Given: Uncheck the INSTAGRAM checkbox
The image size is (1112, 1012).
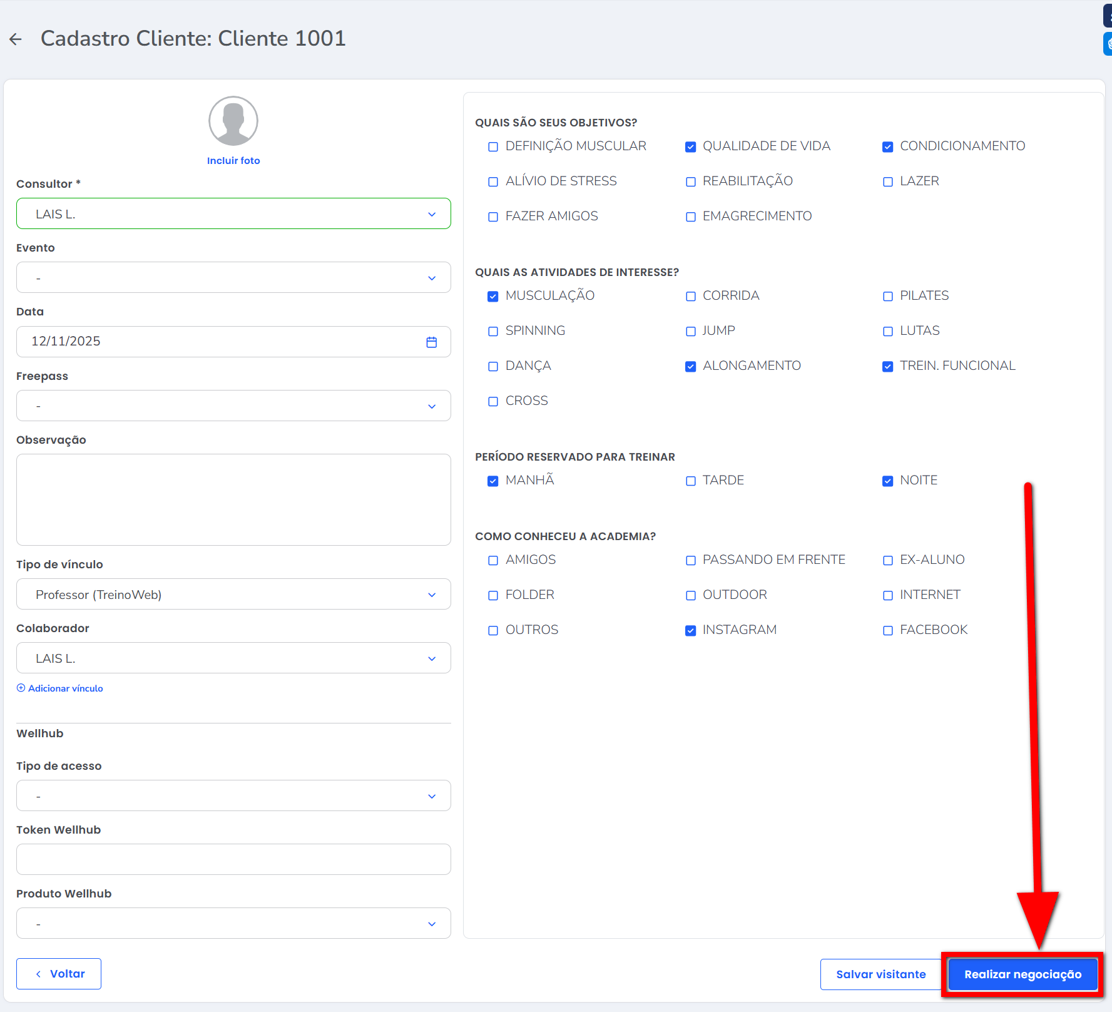Looking at the screenshot, I should tap(690, 631).
